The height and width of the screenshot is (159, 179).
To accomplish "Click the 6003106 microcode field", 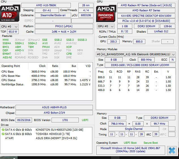I will (x=86, y=15).
